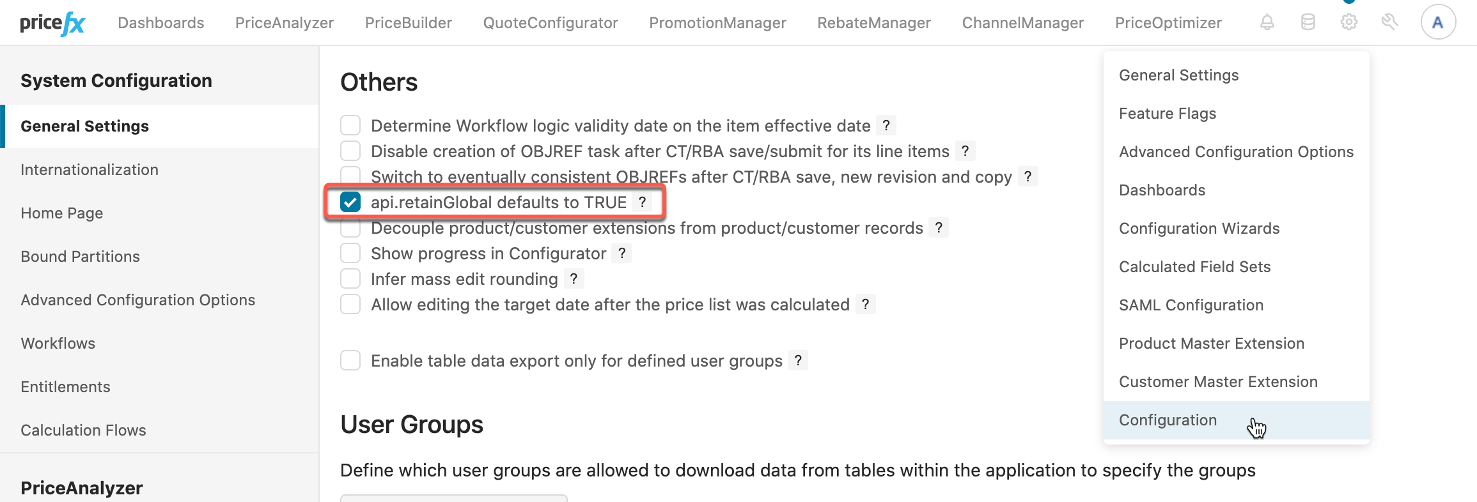Click the database stack icon
This screenshot has height=502, width=1477.
click(1308, 22)
